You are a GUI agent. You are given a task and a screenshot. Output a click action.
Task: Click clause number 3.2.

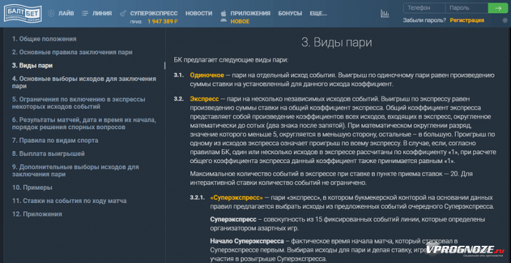(179, 99)
